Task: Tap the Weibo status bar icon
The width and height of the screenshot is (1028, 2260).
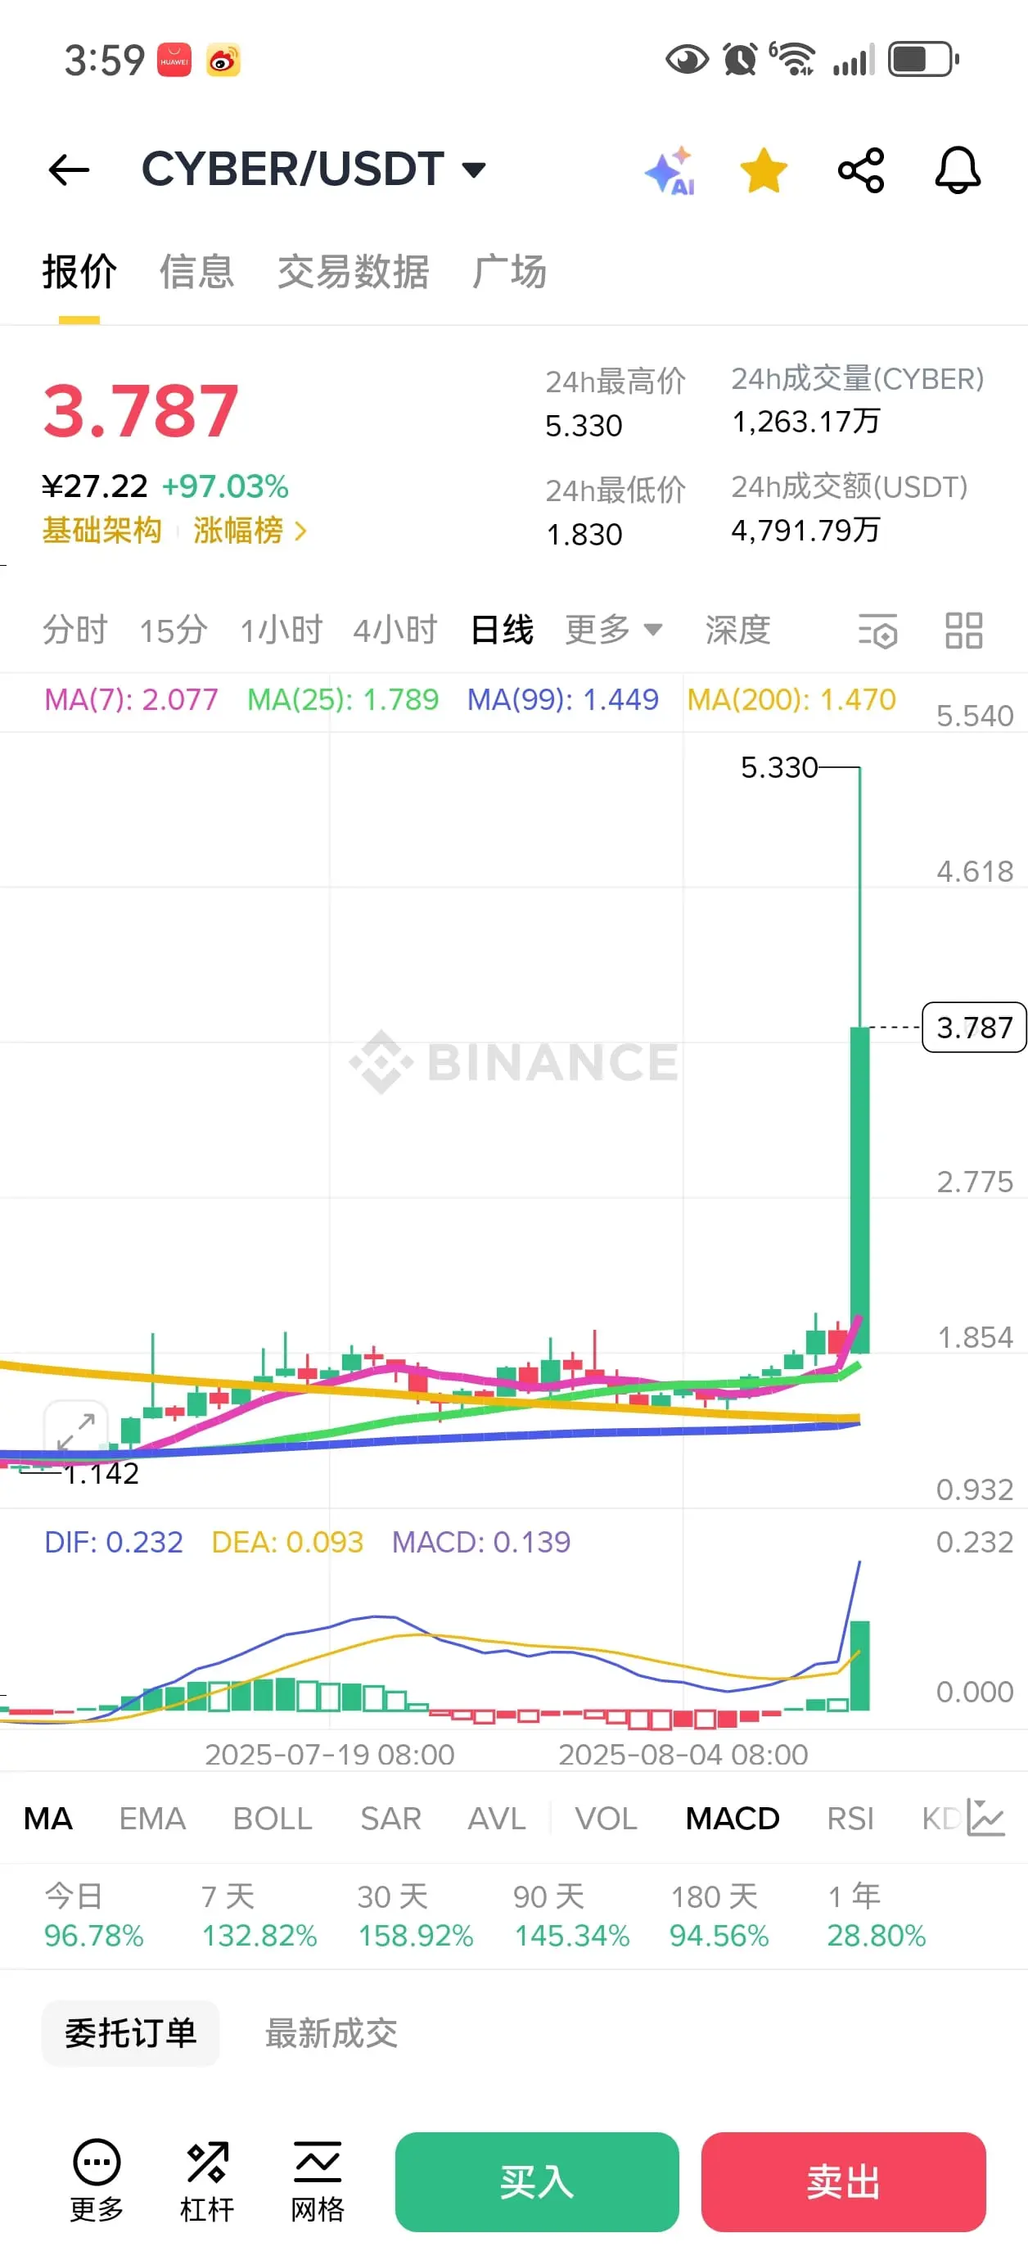Action: pyautogui.click(x=223, y=60)
